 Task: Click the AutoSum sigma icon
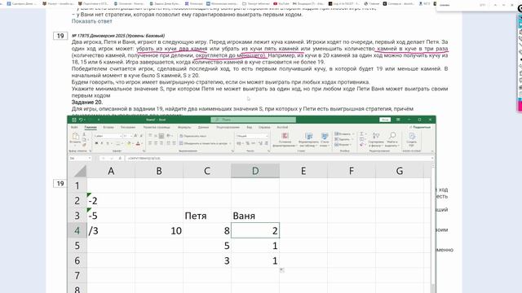361,133
